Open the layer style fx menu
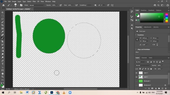 tap(149, 88)
